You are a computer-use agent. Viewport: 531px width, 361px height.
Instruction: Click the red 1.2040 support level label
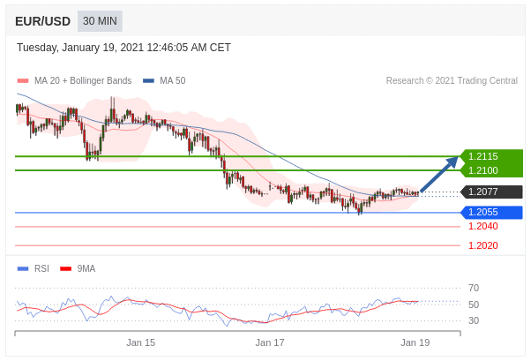click(482, 227)
